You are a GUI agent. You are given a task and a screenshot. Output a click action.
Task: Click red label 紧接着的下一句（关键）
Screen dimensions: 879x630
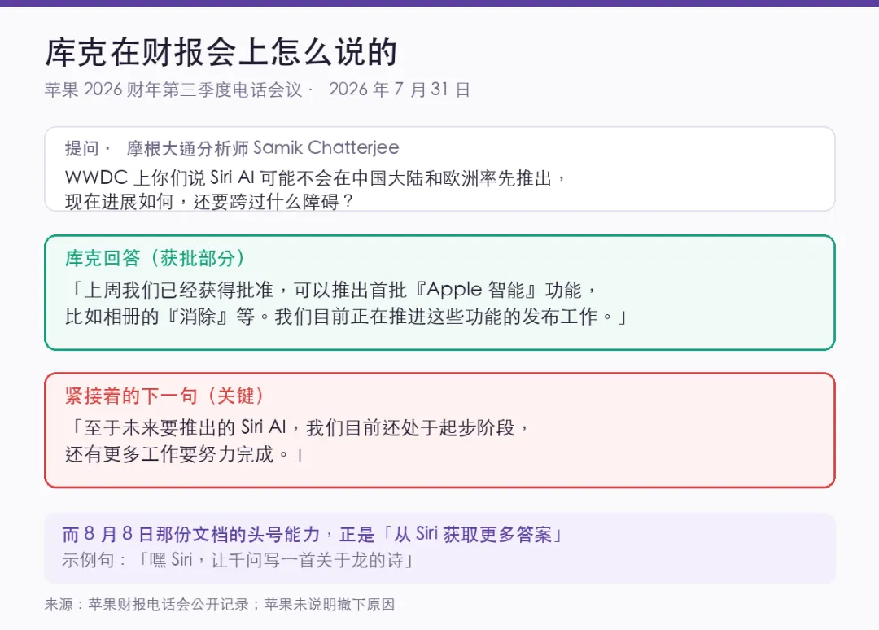pos(164,396)
